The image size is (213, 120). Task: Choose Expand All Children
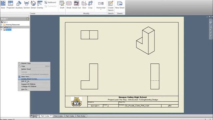[34, 84]
